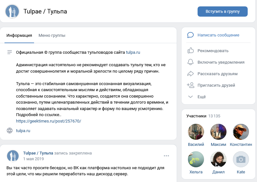The height and width of the screenshot is (182, 257).
Task: Click the invite friends person-plus icon
Action: [191, 85]
